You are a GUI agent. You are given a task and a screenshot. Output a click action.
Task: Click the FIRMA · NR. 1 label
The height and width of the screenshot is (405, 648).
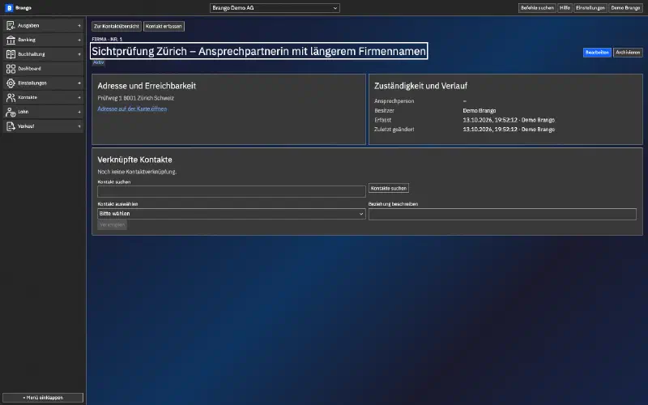coord(107,39)
